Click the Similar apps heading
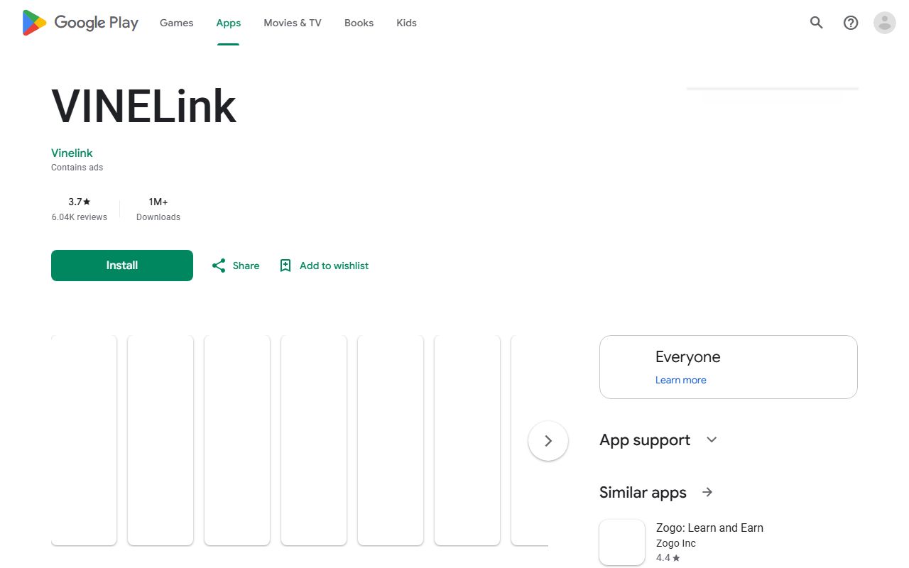This screenshot has width=909, height=568. [x=643, y=492]
